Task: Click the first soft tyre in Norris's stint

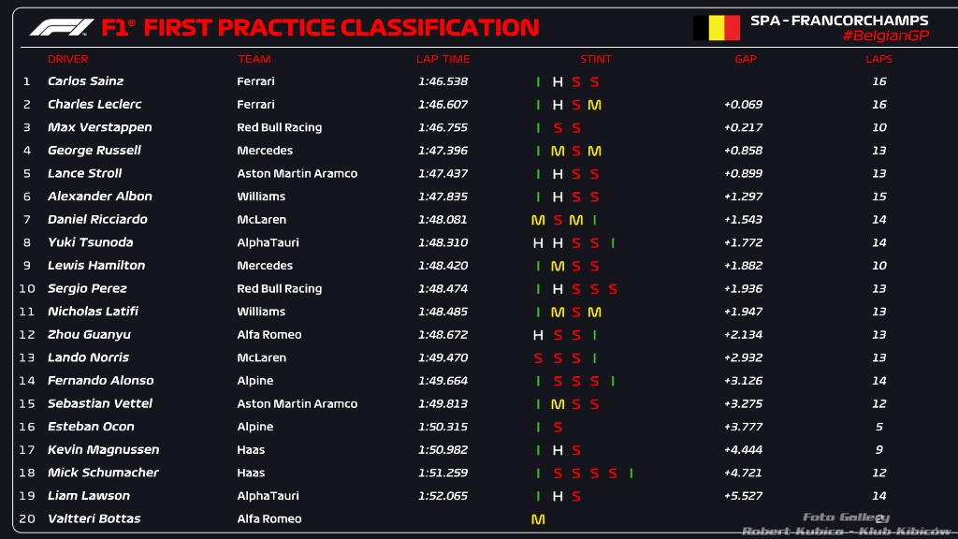Action: pyautogui.click(x=538, y=358)
